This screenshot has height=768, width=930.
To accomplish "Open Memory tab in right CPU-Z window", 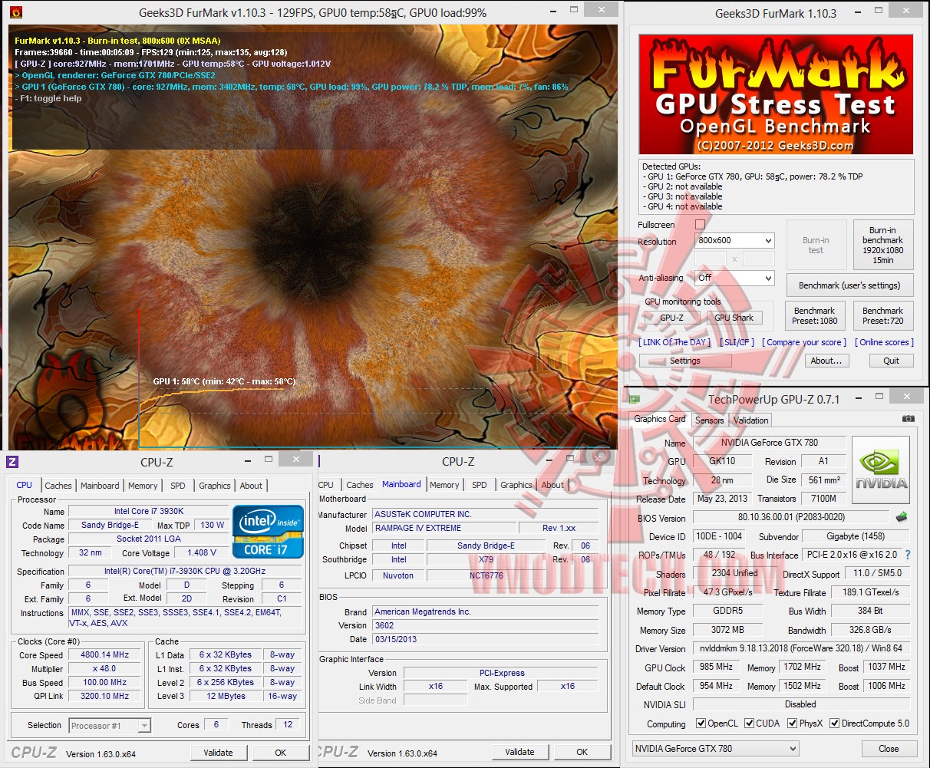I will [x=444, y=485].
